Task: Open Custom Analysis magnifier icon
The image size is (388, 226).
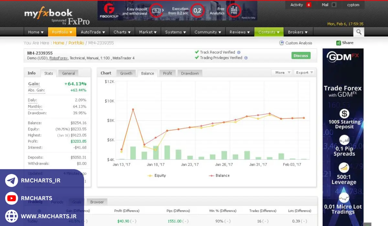Action: coord(282,43)
